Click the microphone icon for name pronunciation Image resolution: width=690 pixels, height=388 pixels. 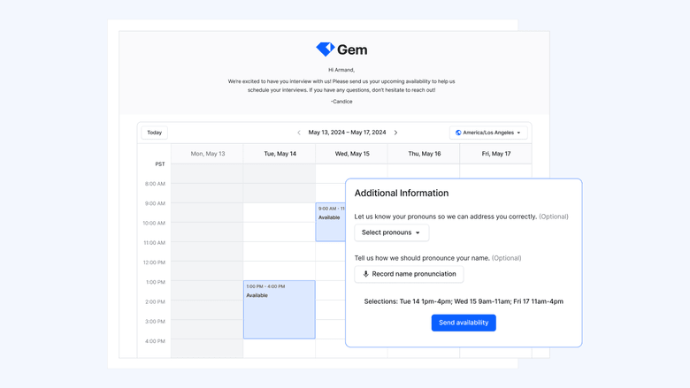coord(366,274)
